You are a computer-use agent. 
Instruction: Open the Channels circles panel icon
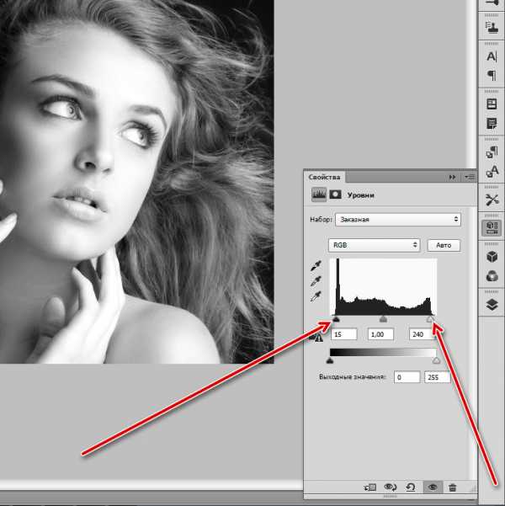tap(492, 276)
